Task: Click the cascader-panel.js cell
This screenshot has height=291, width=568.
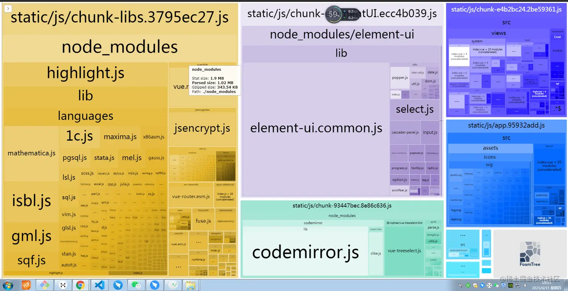Action: tap(405, 132)
